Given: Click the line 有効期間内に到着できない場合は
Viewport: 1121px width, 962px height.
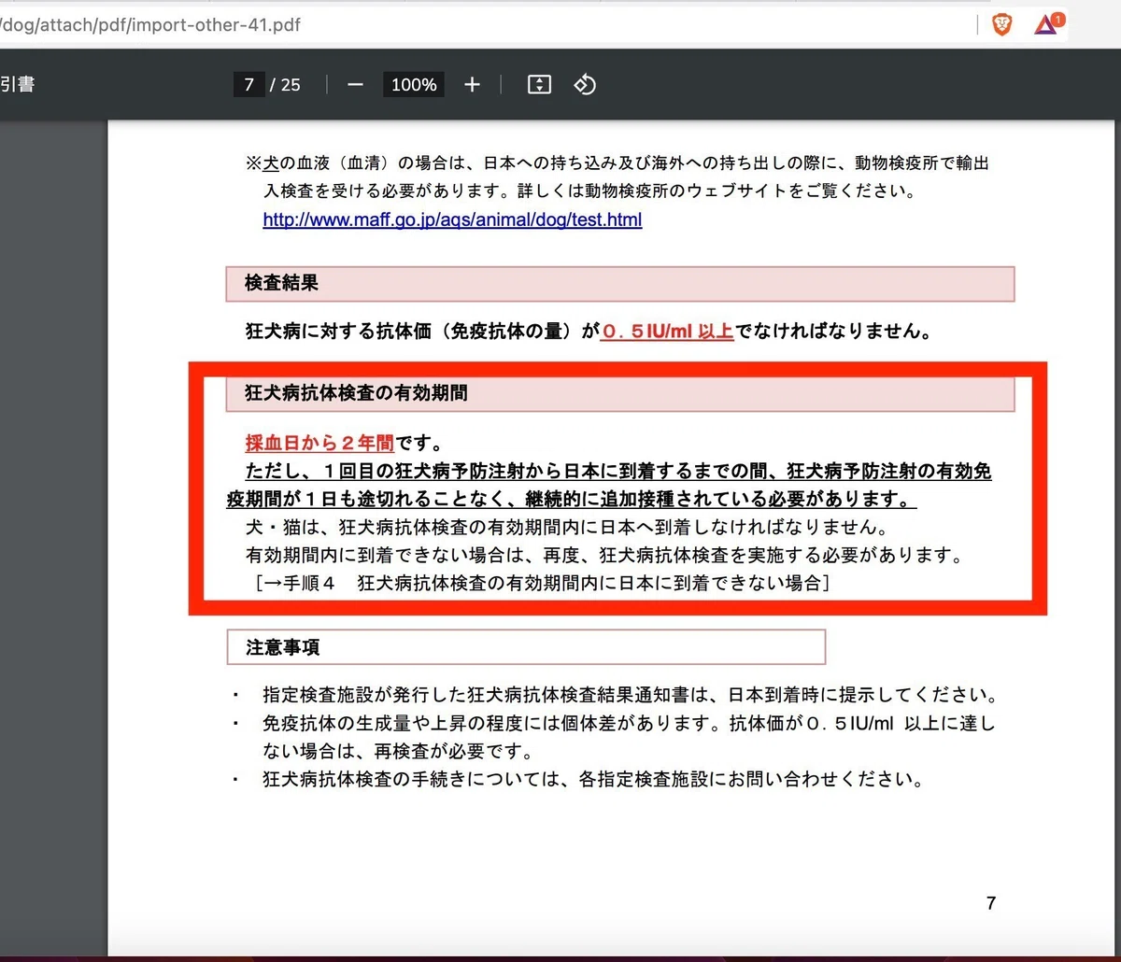Looking at the screenshot, I should (x=603, y=557).
